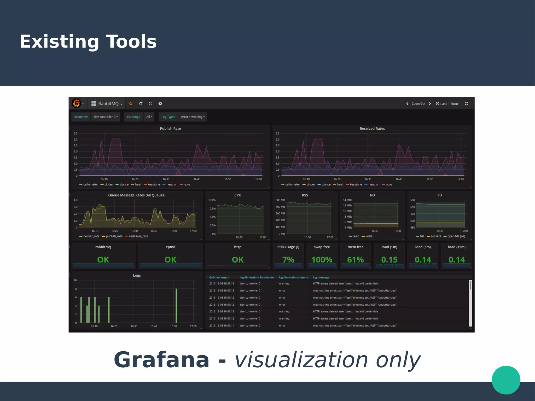The height and width of the screenshot is (401, 535).
Task: Expand the dev-controller-0 hostname dropdown
Action: [106, 117]
